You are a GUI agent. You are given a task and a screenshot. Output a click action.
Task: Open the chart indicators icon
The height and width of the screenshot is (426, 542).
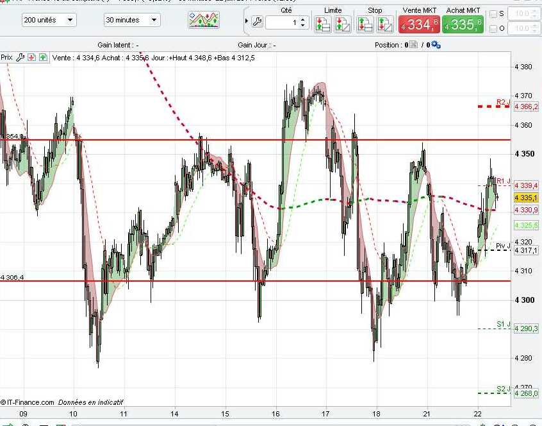[x=204, y=20]
